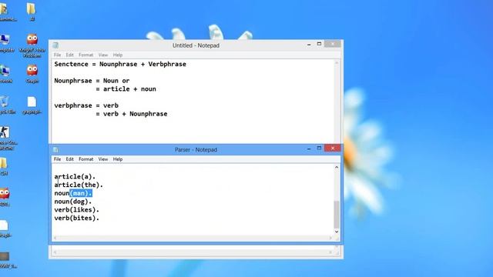Open Help menu in Parser Notepad

(x=118, y=159)
